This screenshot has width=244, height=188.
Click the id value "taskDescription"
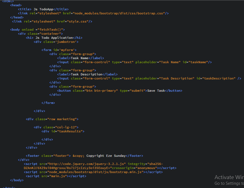pos(219,78)
